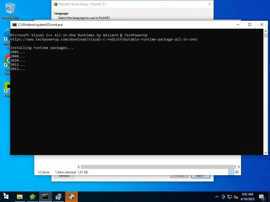Open the PolyMC desktop shortcut

7,89
